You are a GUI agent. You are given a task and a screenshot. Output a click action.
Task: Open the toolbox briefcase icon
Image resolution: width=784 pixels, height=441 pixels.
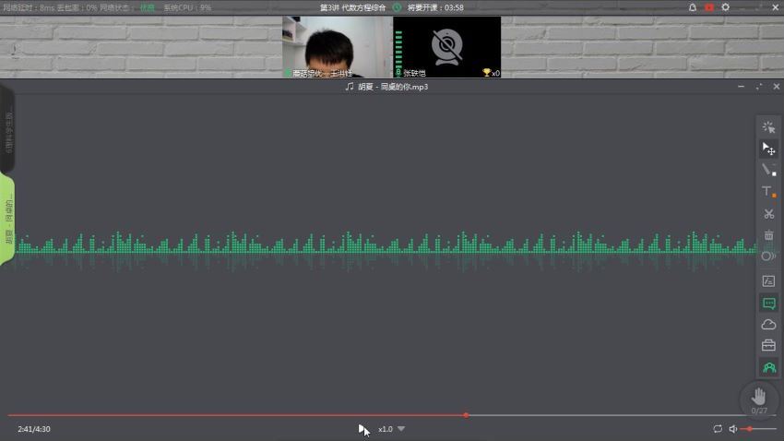tap(768, 345)
